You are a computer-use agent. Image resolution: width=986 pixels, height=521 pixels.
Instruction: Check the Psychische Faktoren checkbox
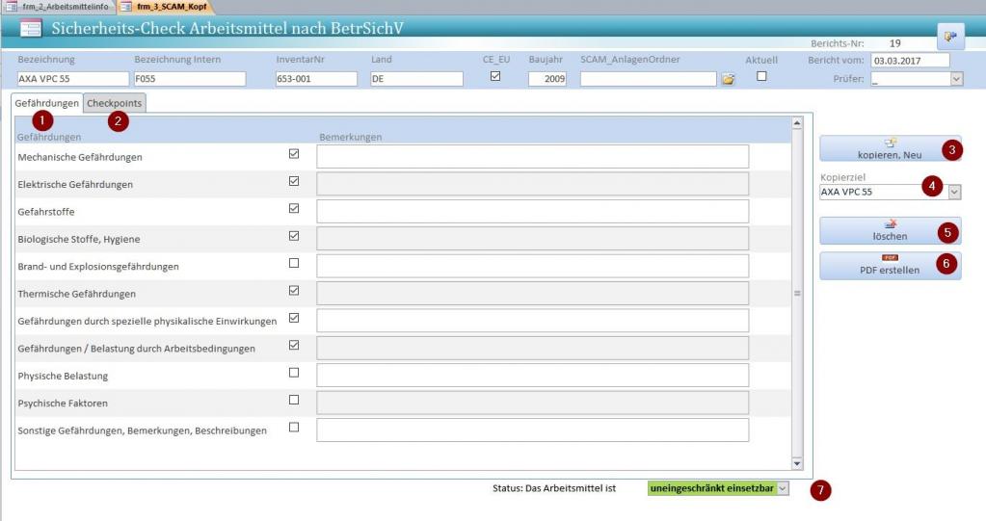pos(294,400)
